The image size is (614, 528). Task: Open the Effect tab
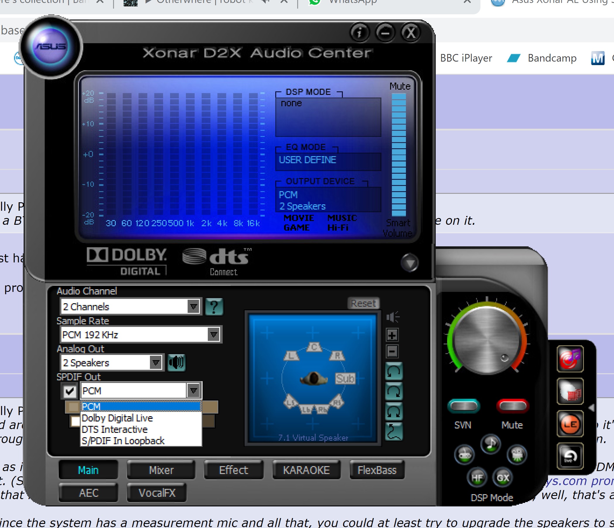(234, 470)
